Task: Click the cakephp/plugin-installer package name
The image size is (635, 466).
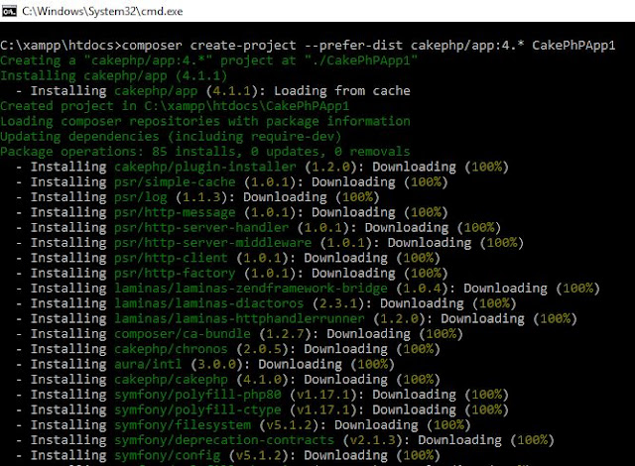Action: point(205,167)
